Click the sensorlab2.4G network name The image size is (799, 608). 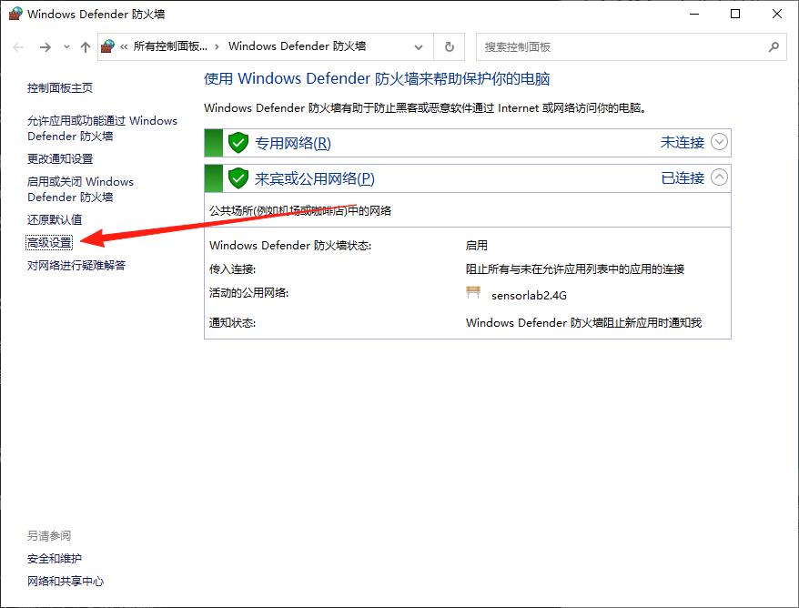[x=529, y=296]
